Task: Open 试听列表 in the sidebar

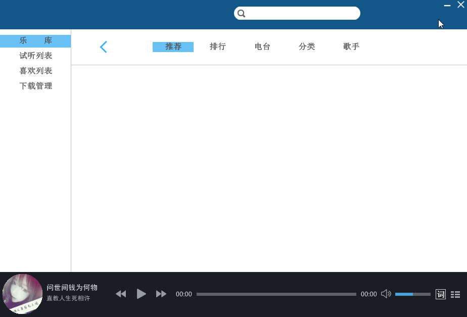Action: (35, 56)
